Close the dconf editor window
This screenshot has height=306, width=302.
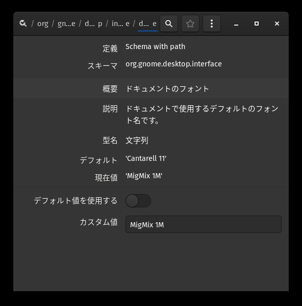[x=277, y=23]
